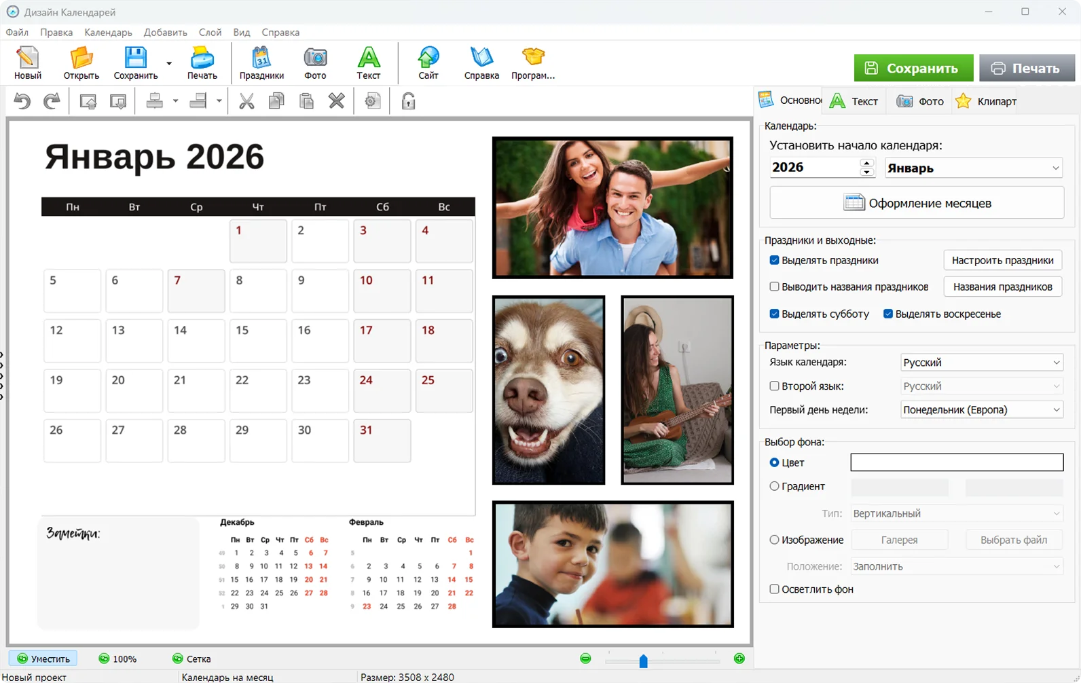Click the green zoom-in plus icon
The width and height of the screenshot is (1081, 683).
(739, 659)
